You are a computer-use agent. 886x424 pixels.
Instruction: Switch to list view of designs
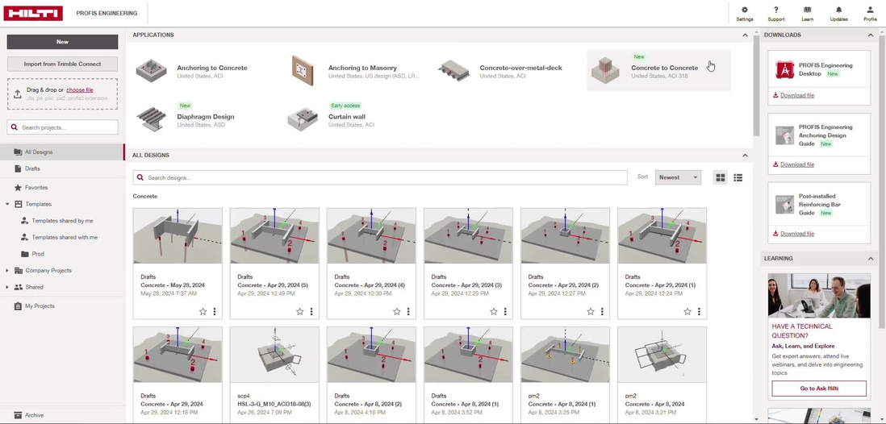point(738,177)
